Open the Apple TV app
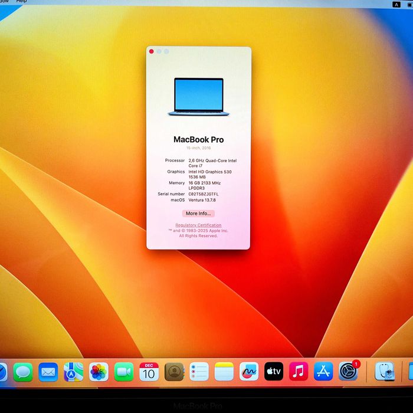Viewport: 413px width, 413px height. (x=274, y=372)
